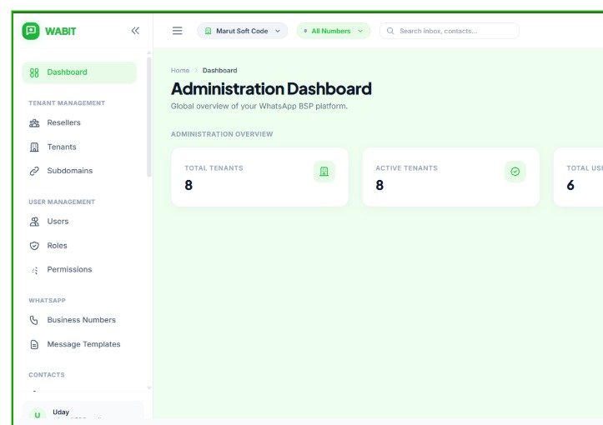Click the Total Users value 6
603x425 pixels.
click(x=570, y=185)
